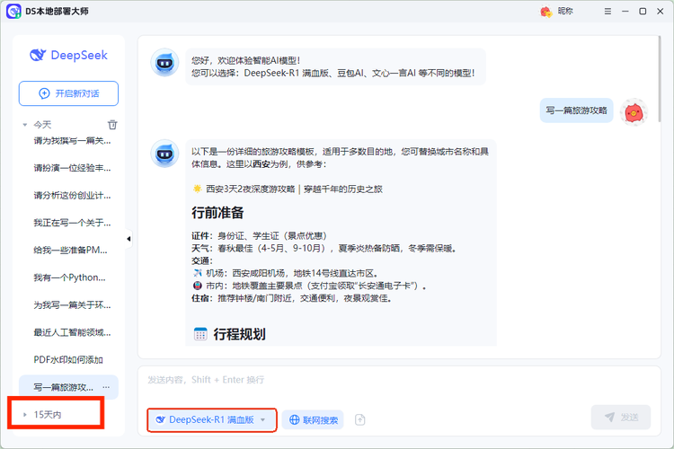Collapse the 今天 history group
Screen dimensions: 674x449
coord(24,125)
